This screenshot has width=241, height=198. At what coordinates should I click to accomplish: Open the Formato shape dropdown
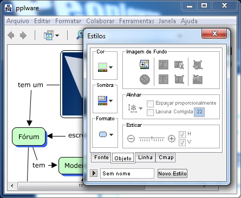106,134
